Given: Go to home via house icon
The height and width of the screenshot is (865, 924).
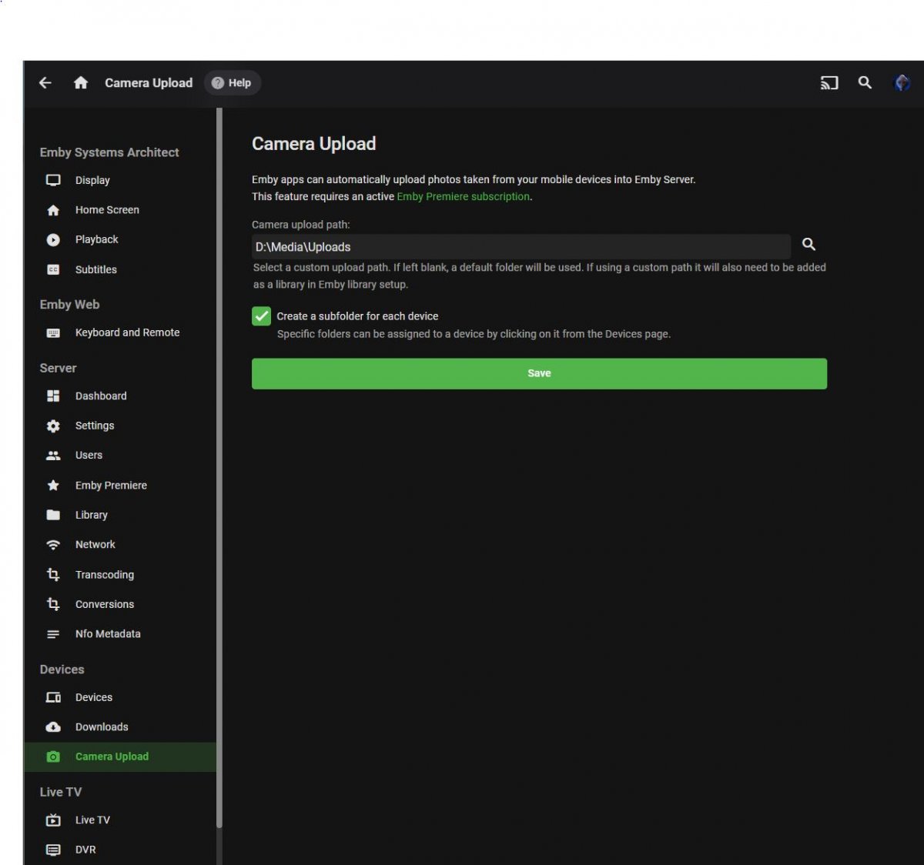Looking at the screenshot, I should coord(81,83).
